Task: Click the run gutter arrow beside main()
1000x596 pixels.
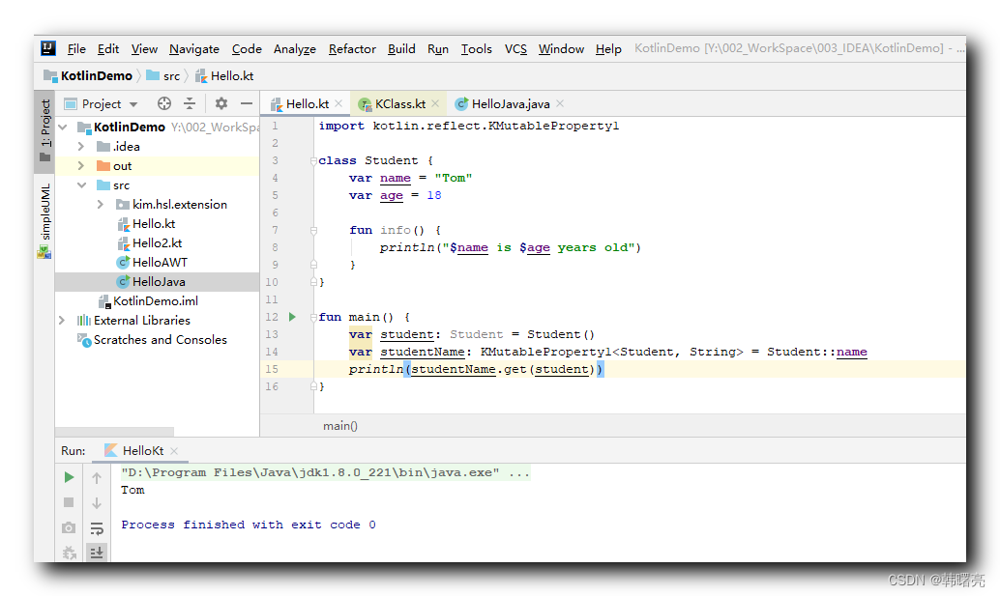Action: [292, 317]
